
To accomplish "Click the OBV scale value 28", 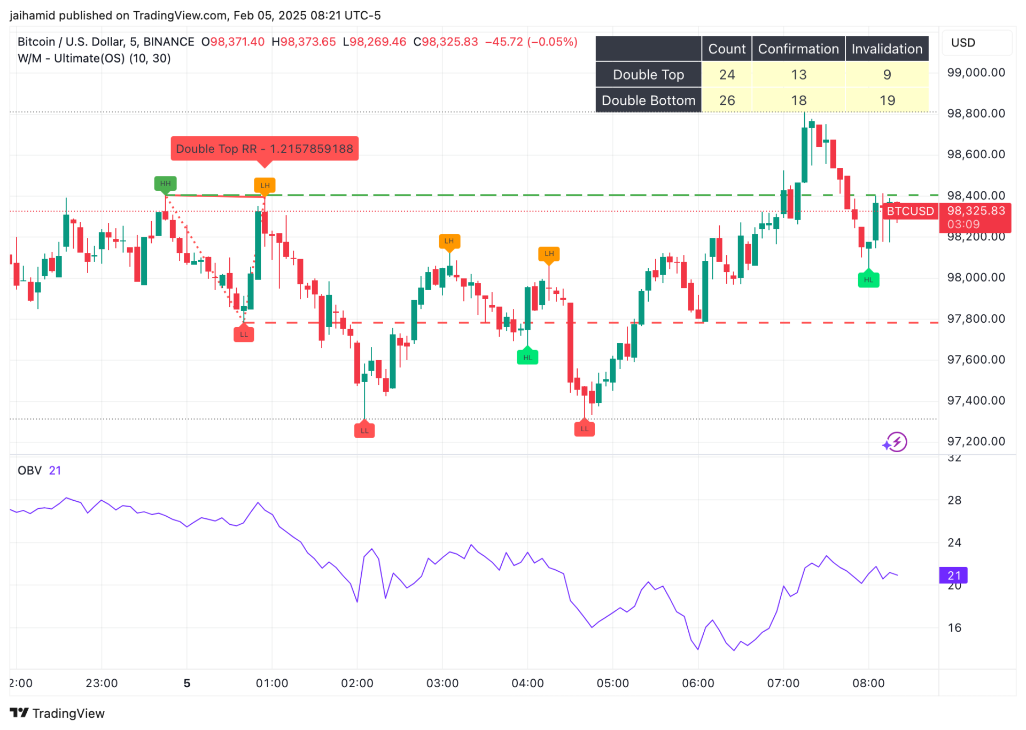I will 954,500.
